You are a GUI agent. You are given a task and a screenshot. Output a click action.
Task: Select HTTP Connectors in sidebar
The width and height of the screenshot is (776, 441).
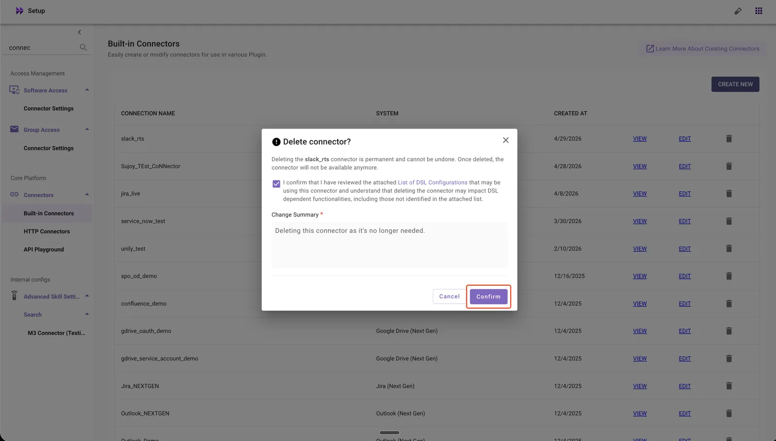tap(47, 231)
